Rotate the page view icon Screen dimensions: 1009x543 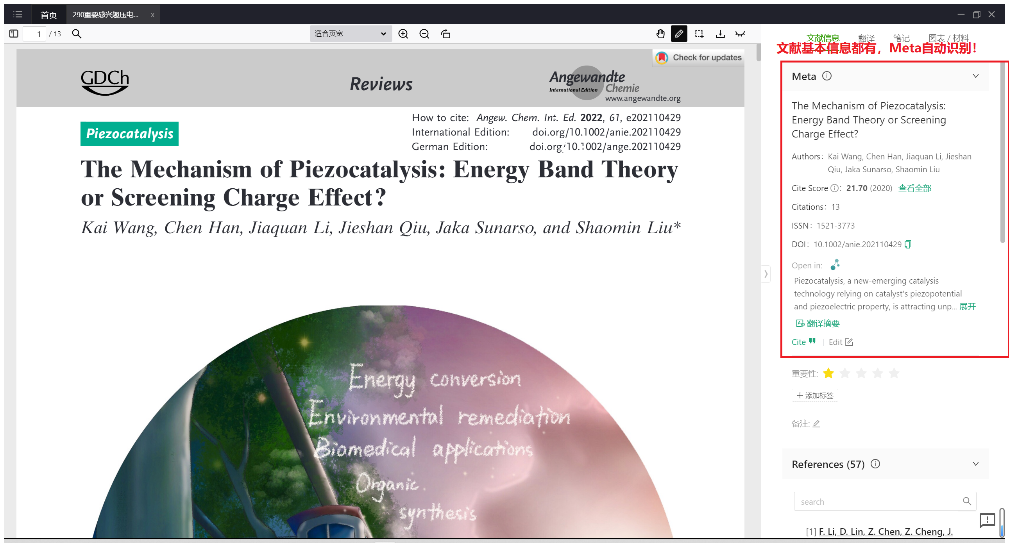click(445, 34)
